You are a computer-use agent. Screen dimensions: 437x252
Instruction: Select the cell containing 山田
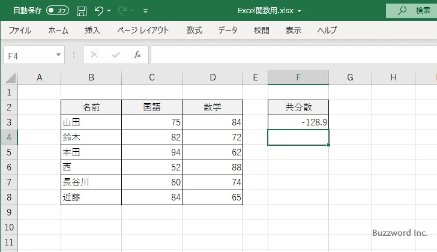click(x=91, y=122)
